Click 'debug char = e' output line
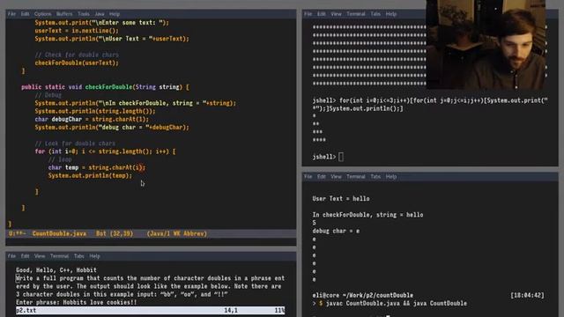This screenshot has width=564, height=317. 336,231
